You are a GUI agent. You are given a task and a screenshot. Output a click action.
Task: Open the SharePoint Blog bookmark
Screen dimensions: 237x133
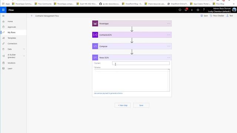tap(132, 4)
